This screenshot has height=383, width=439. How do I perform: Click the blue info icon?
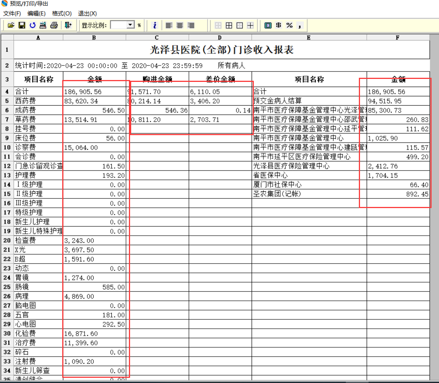155,25
